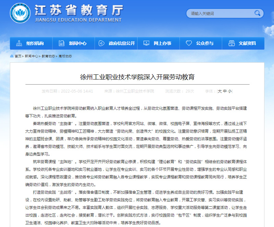
Task: Click the home icon in breadcrumb
Action: click(x=12, y=56)
